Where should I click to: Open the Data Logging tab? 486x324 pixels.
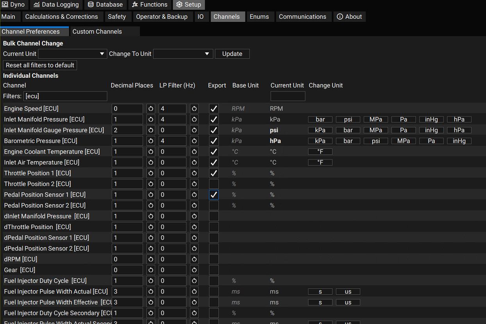56,5
